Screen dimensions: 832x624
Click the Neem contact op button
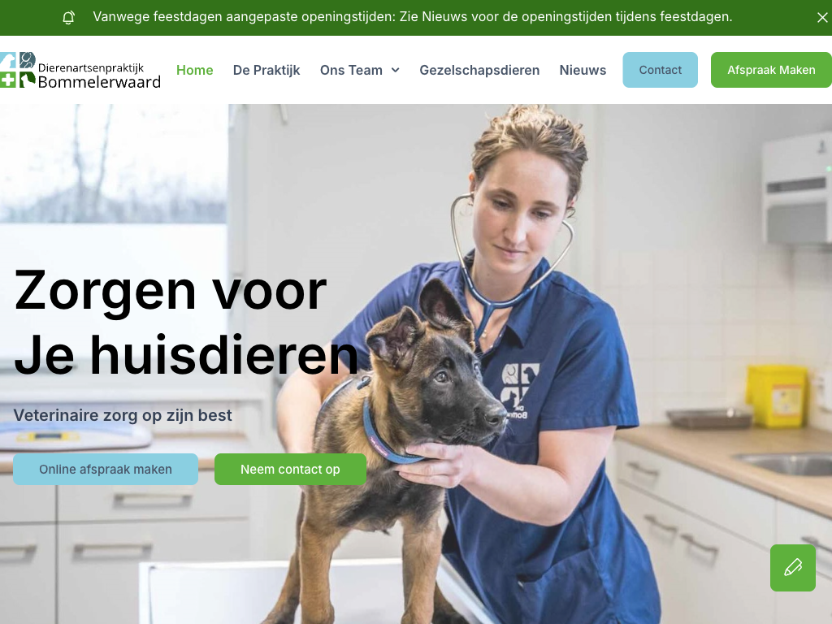(x=290, y=469)
